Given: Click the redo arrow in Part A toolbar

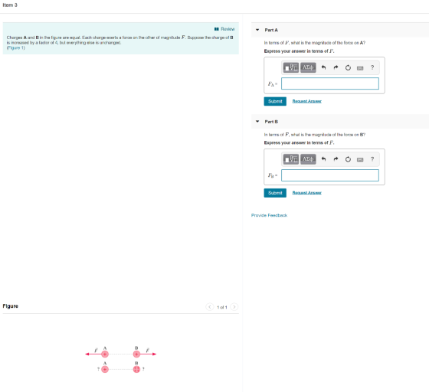Looking at the screenshot, I should coord(336,67).
